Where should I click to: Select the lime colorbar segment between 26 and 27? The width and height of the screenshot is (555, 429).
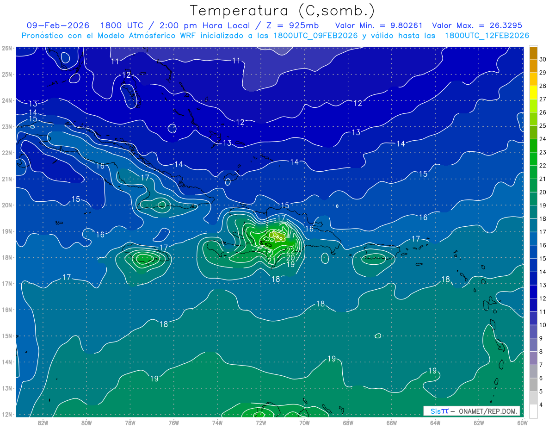533,106
